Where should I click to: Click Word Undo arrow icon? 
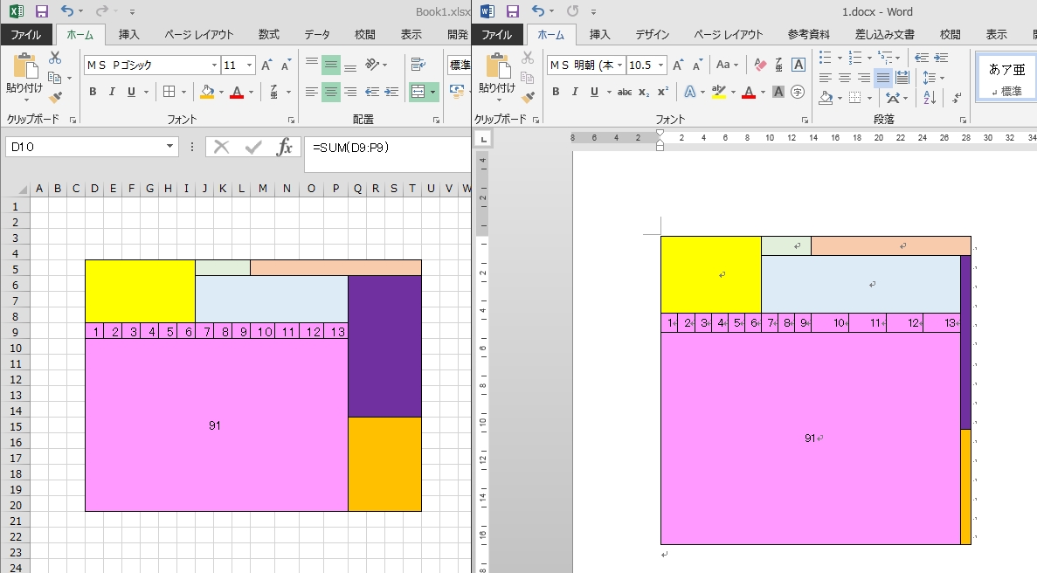(537, 10)
